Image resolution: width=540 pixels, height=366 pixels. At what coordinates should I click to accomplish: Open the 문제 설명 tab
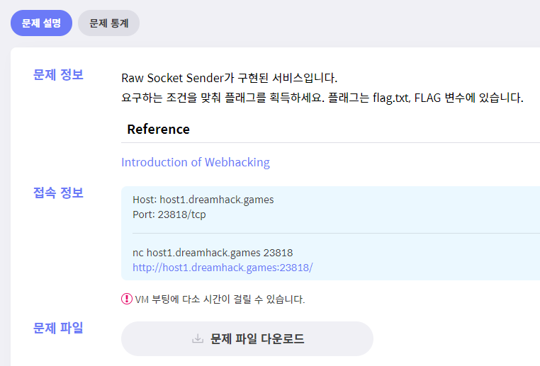click(x=41, y=23)
